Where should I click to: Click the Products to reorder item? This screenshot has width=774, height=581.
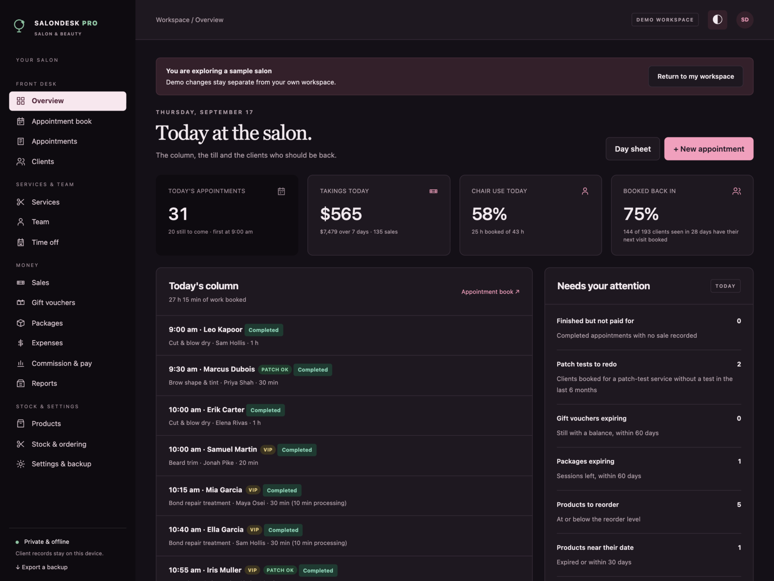click(x=649, y=512)
